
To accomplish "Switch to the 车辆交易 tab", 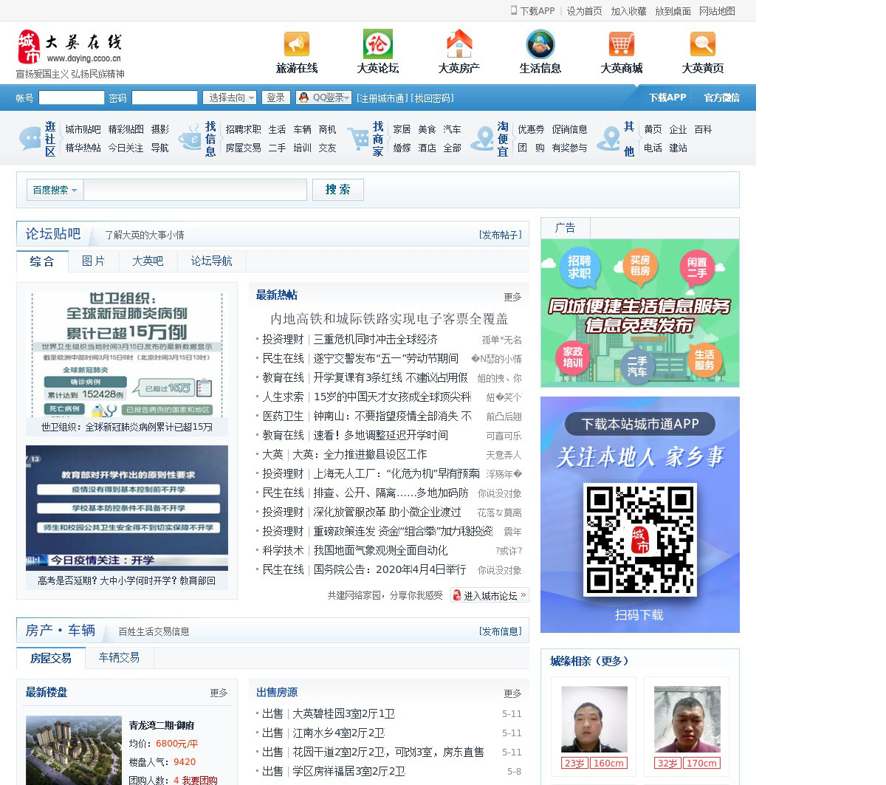I will (120, 657).
